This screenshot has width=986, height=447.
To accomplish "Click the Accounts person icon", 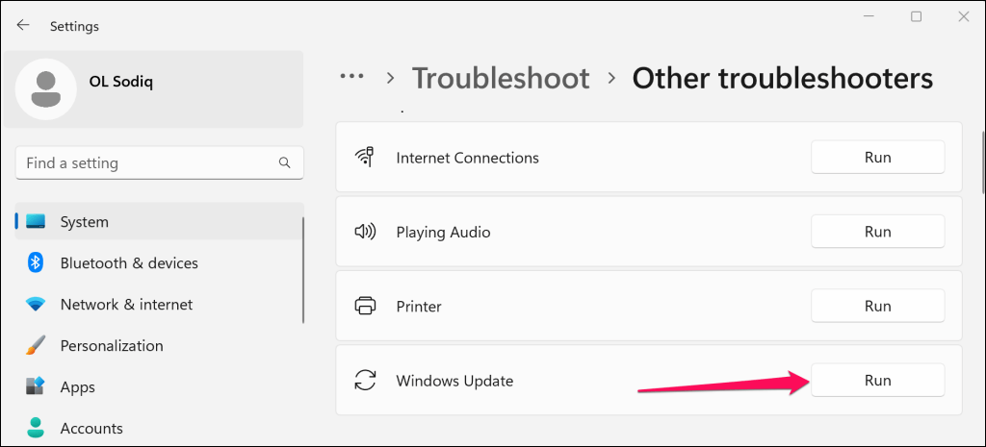I will (36, 428).
